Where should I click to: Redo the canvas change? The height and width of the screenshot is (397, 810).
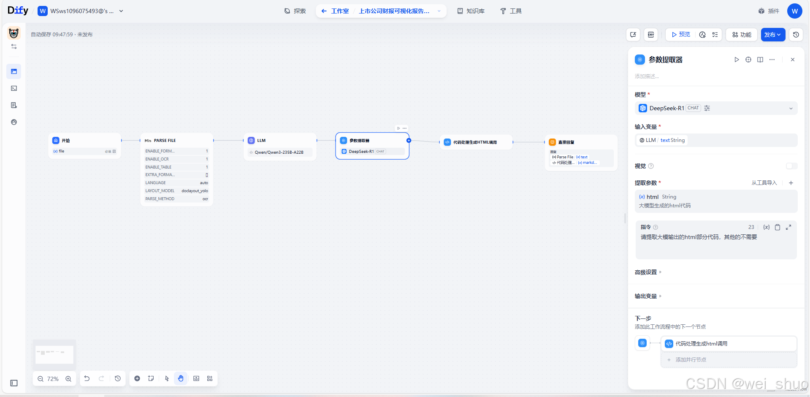tap(101, 378)
